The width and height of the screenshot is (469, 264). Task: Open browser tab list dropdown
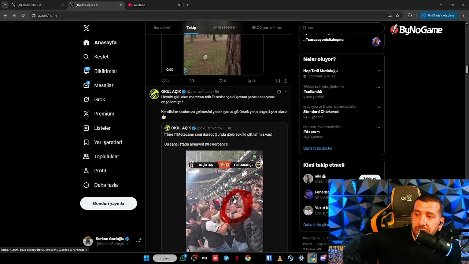click(5, 5)
